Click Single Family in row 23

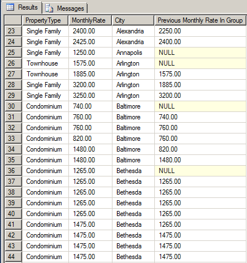pos(45,31)
